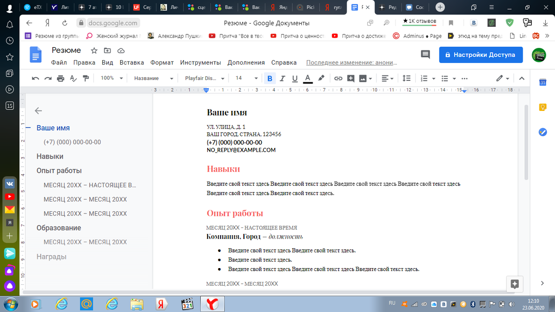Show more toolbar options (three dots)

(x=465, y=79)
